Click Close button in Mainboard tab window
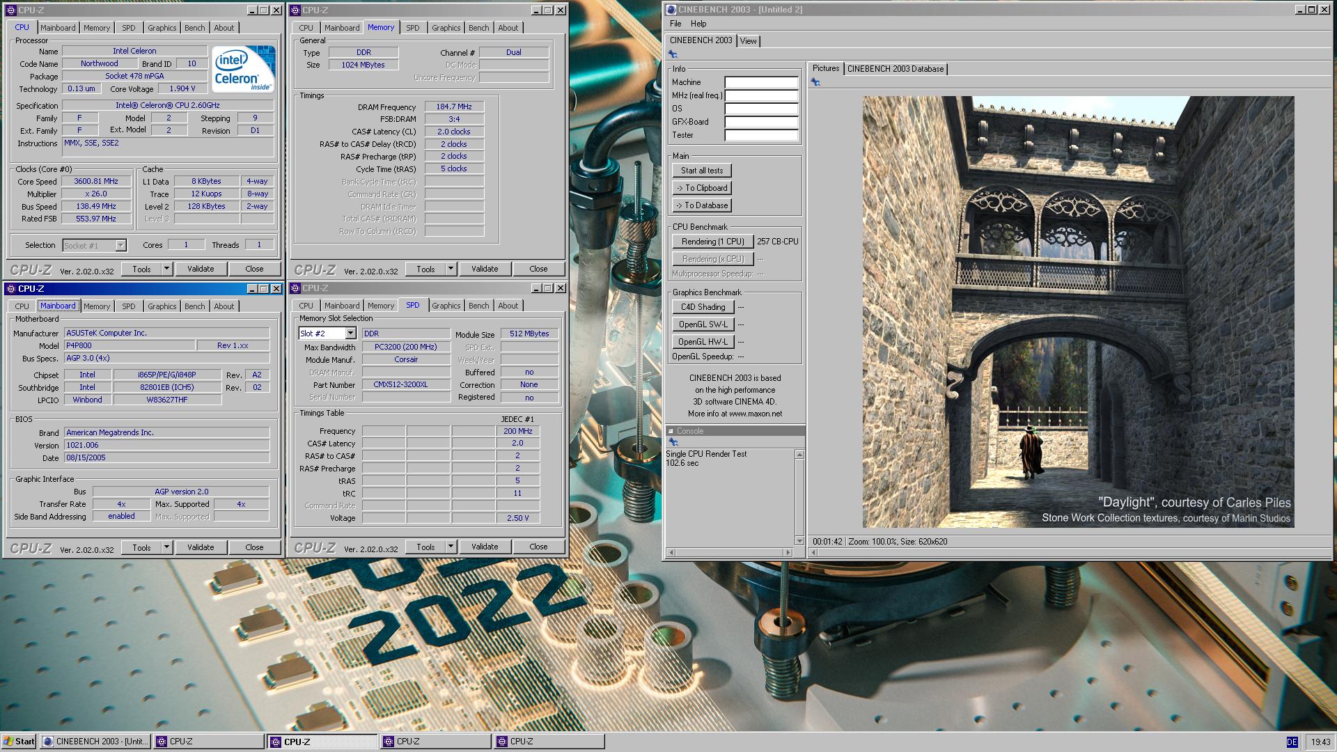1337x752 pixels. pos(254,547)
